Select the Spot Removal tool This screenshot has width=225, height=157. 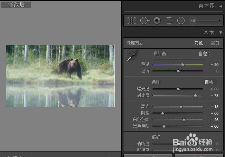(x=144, y=21)
